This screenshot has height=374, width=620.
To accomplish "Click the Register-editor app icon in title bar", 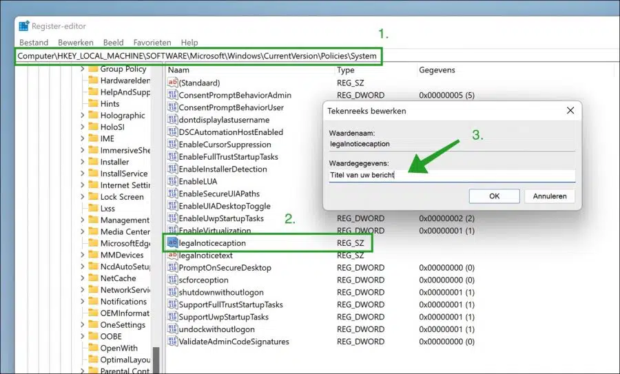I will [24, 25].
